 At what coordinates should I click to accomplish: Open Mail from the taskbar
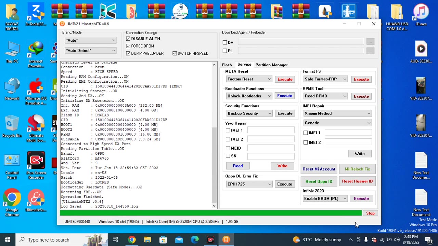coord(179,240)
